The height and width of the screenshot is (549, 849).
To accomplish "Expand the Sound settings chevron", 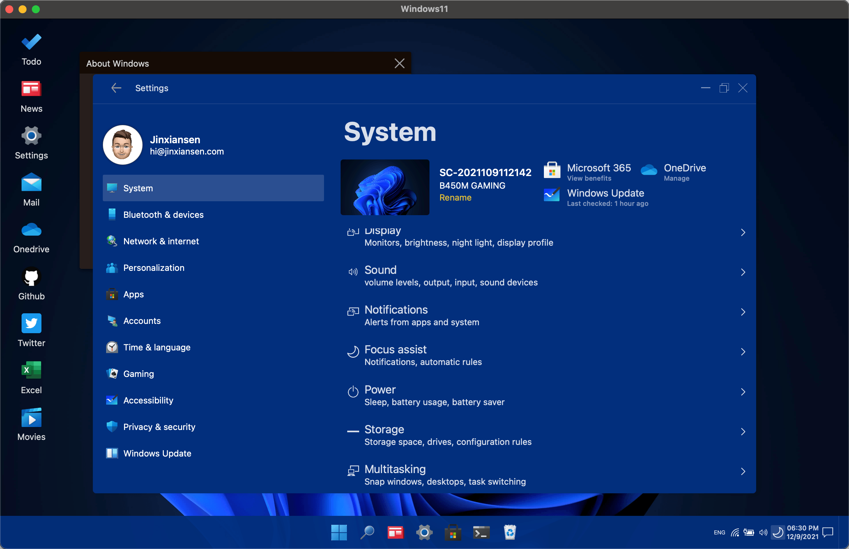I will [x=743, y=273].
